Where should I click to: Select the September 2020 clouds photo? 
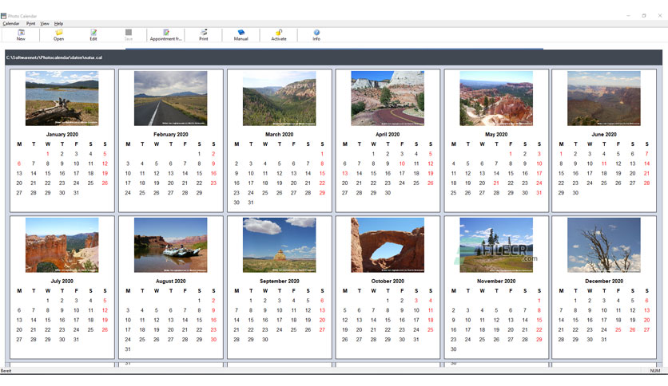(279, 245)
